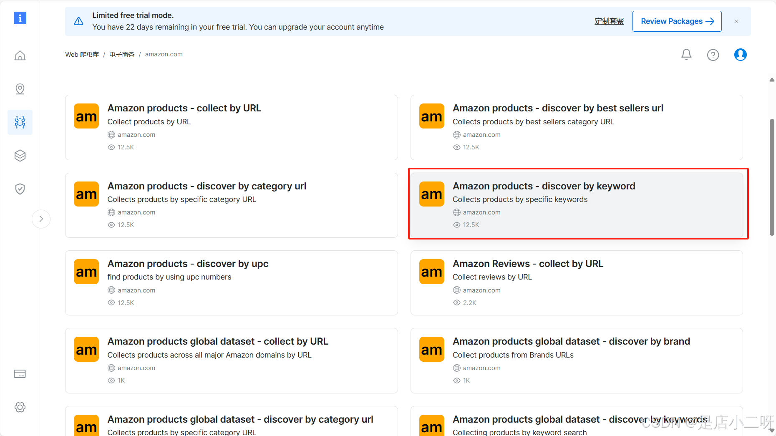
Task: Open the help question mark icon
Action: (713, 55)
